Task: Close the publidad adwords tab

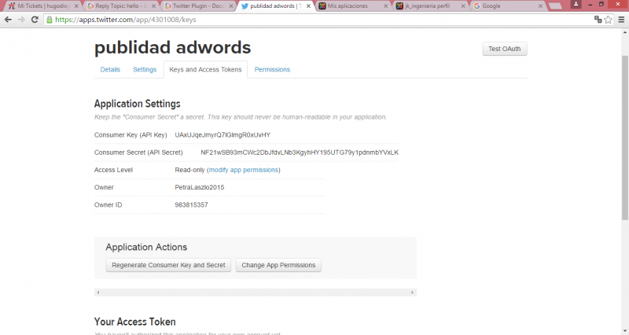Action: point(308,6)
